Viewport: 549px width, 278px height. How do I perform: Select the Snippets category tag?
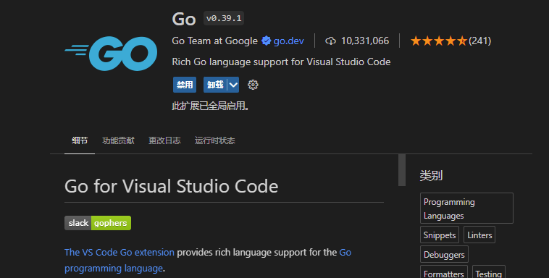440,235
